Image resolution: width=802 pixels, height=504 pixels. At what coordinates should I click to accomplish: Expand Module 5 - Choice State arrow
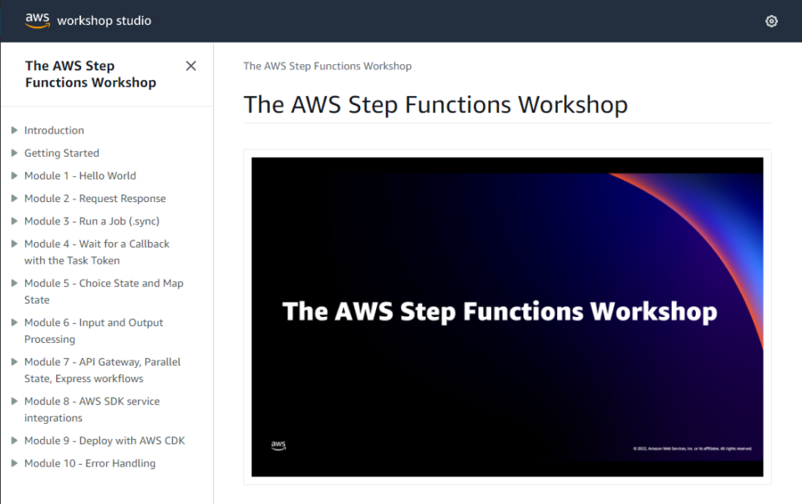14,283
